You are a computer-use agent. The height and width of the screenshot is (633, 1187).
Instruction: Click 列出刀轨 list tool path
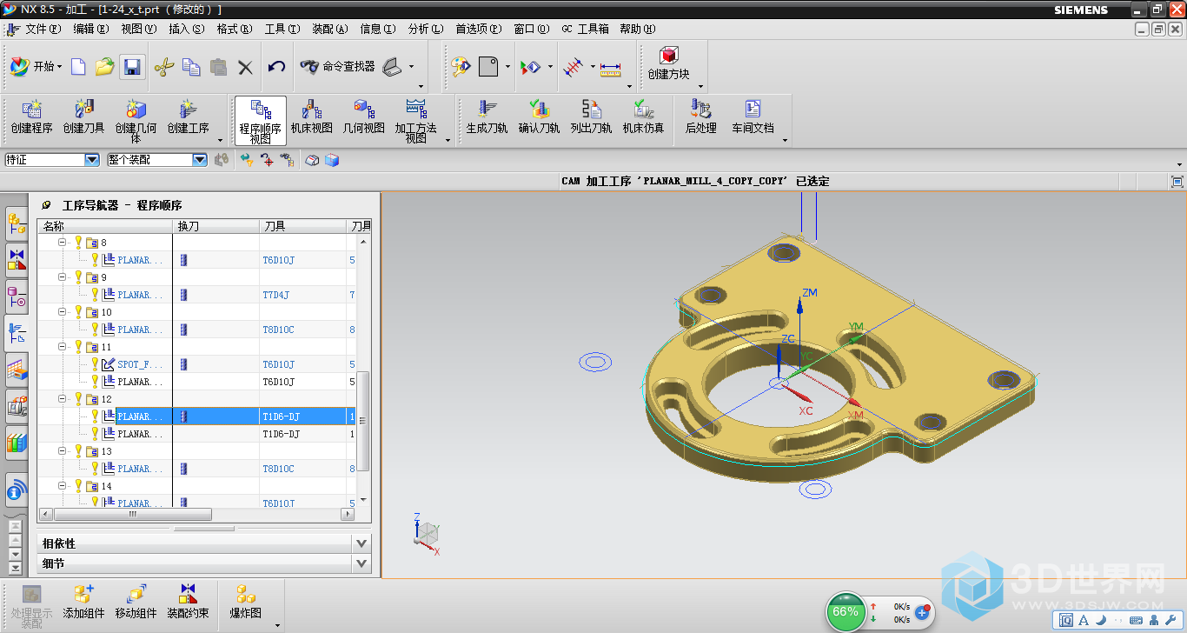pos(592,117)
